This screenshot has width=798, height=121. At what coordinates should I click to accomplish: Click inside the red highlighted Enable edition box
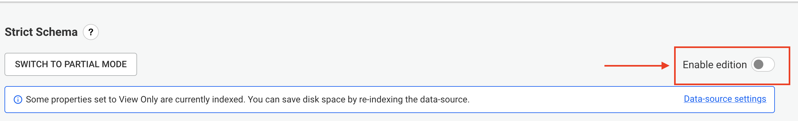[732, 66]
